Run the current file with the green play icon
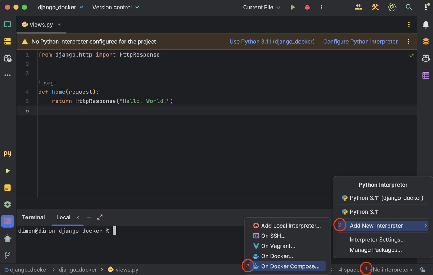Viewport: 433px width, 275px height. [293, 7]
